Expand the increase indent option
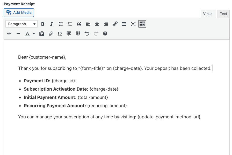This screenshot has height=155, width=232. point(78,33)
